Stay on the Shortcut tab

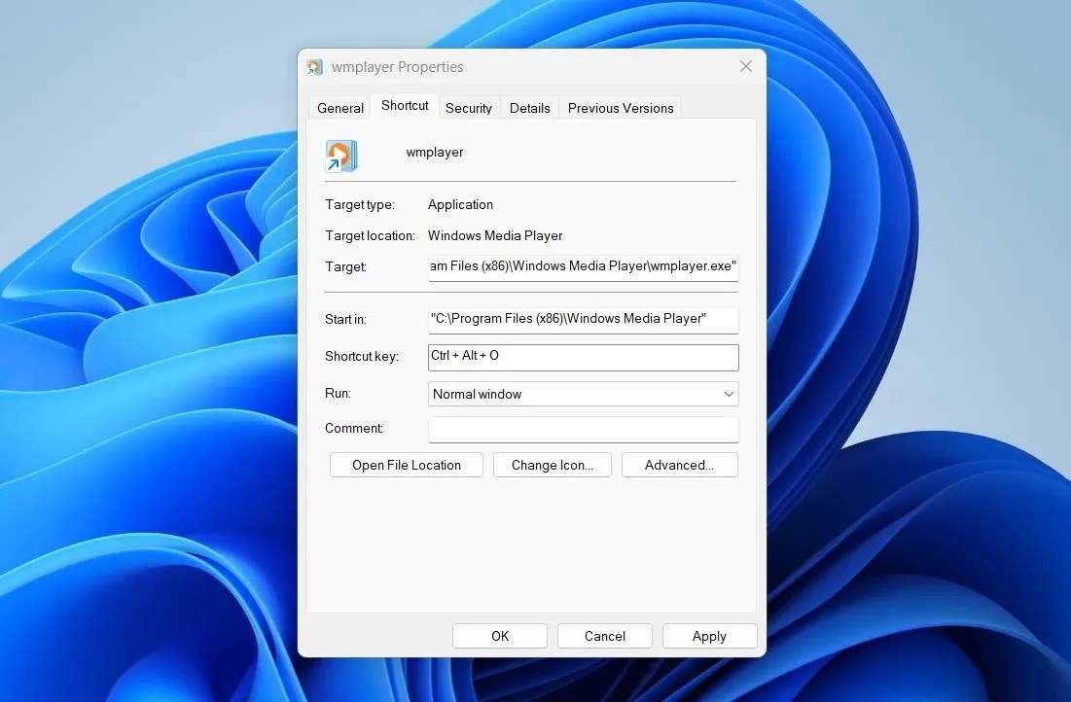click(x=405, y=105)
